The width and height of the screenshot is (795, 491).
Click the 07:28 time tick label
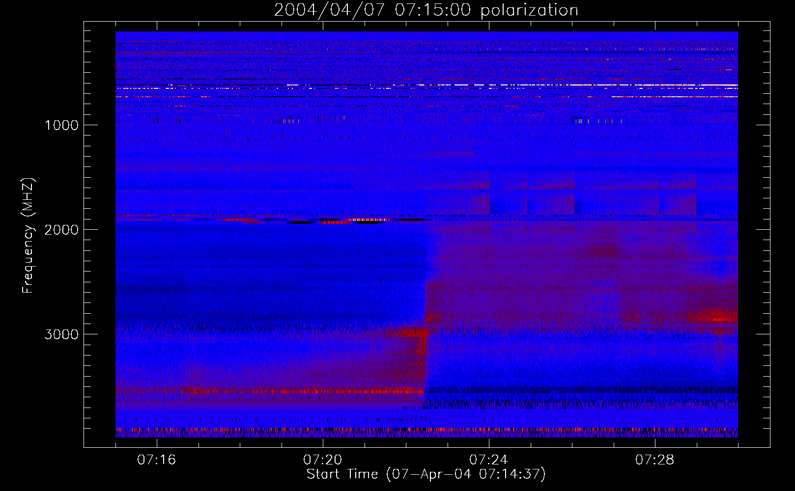(655, 460)
